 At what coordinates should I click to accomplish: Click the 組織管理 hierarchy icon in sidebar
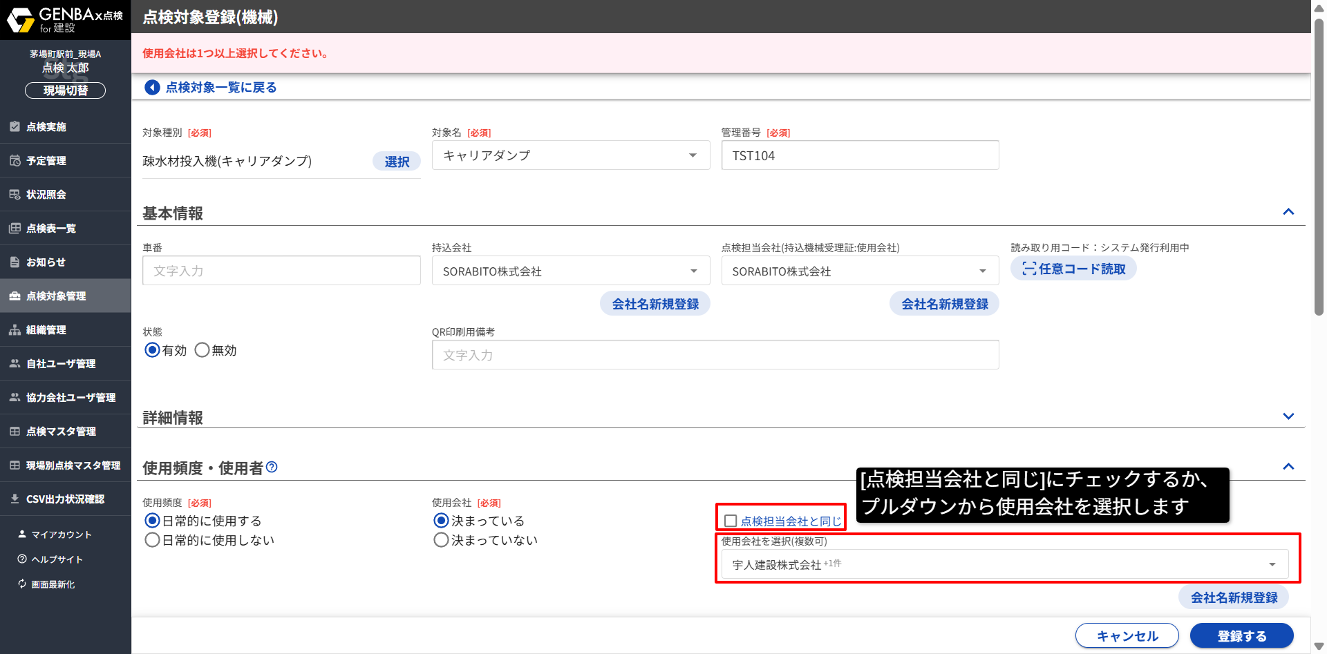pyautogui.click(x=15, y=330)
